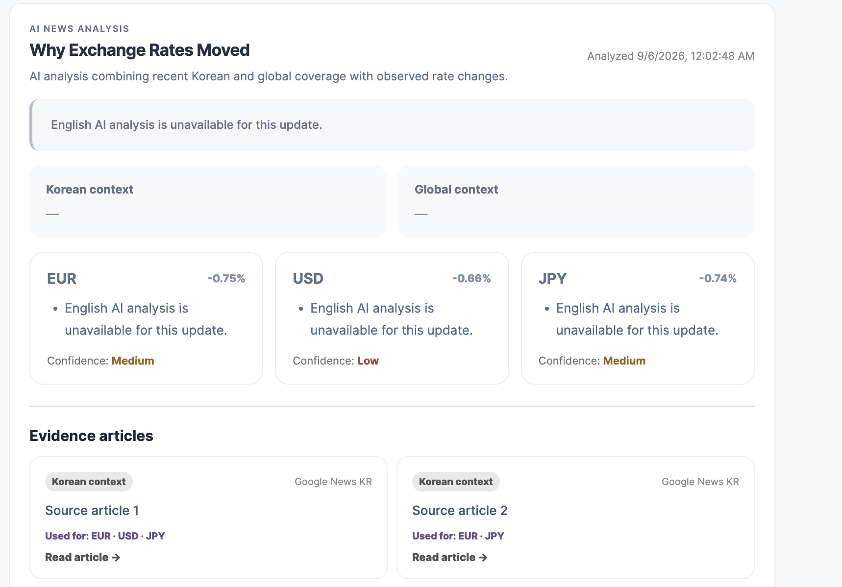
Task: Click 'Used for: EUR · JPY' text
Action: (x=458, y=536)
